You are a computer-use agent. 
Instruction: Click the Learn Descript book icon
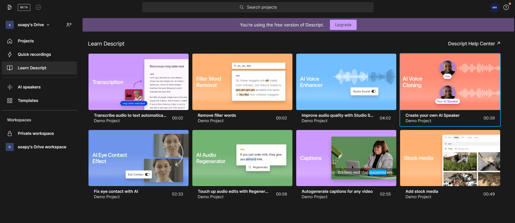click(x=10, y=68)
